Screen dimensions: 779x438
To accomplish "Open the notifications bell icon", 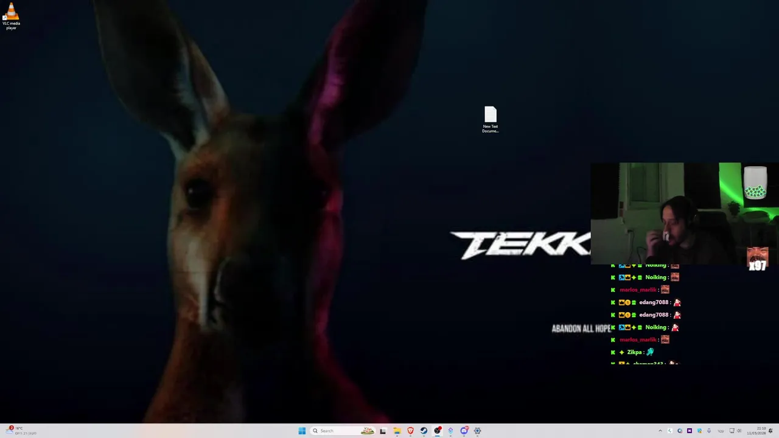I will point(771,431).
